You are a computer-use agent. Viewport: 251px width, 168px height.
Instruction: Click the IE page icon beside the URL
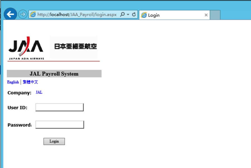click(33, 15)
